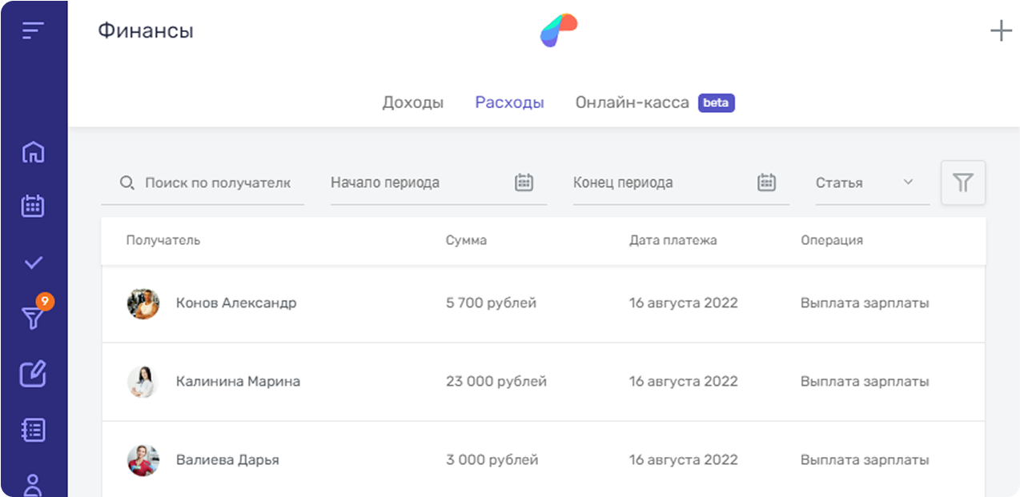Open the list document icon in sidebar
The image size is (1020, 497).
tap(33, 430)
